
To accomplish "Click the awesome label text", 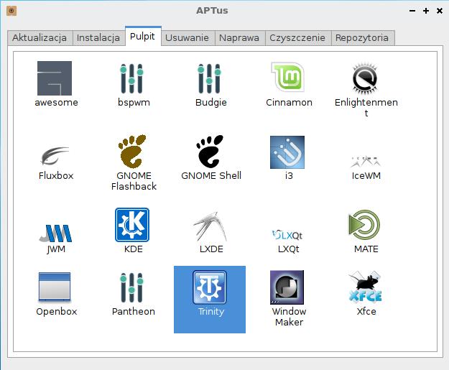I will (x=57, y=103).
